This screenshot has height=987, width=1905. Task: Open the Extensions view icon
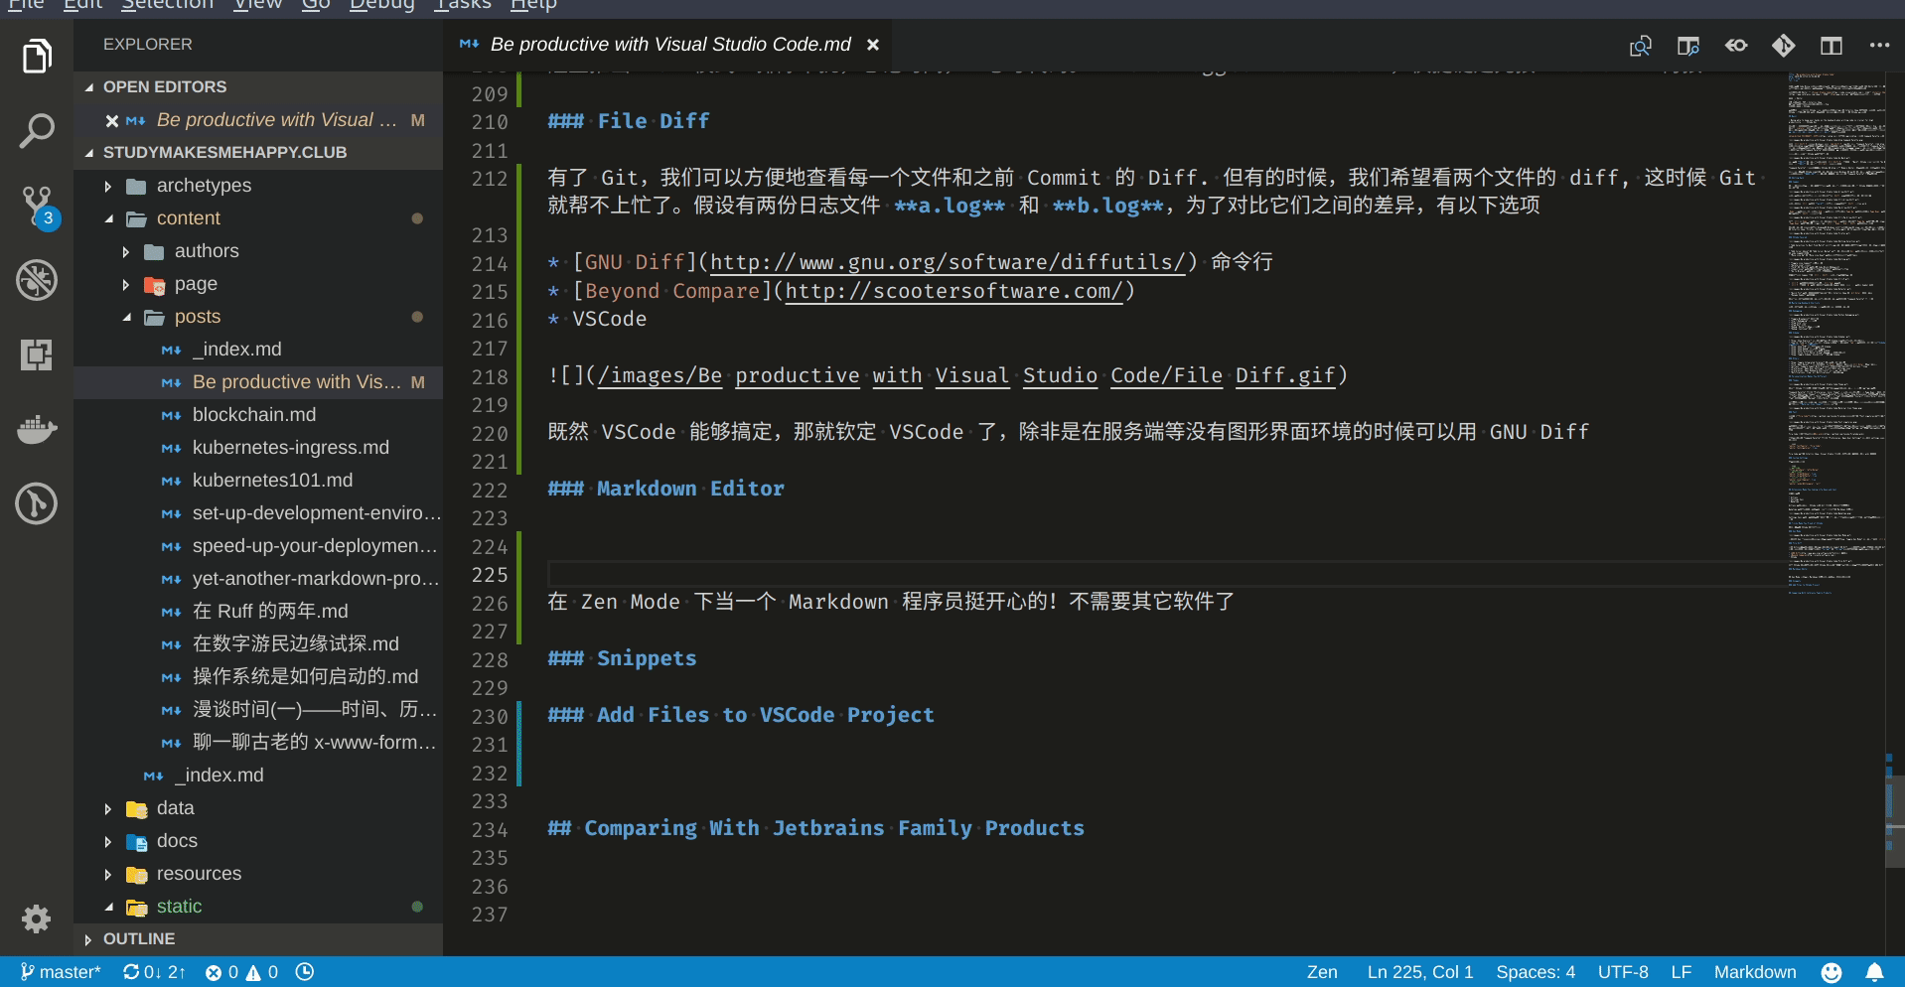pos(37,354)
